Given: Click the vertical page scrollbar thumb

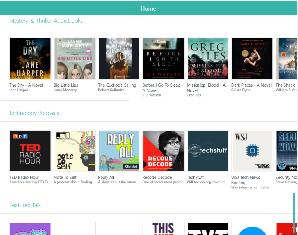Looking at the screenshot, I should coord(294,213).
